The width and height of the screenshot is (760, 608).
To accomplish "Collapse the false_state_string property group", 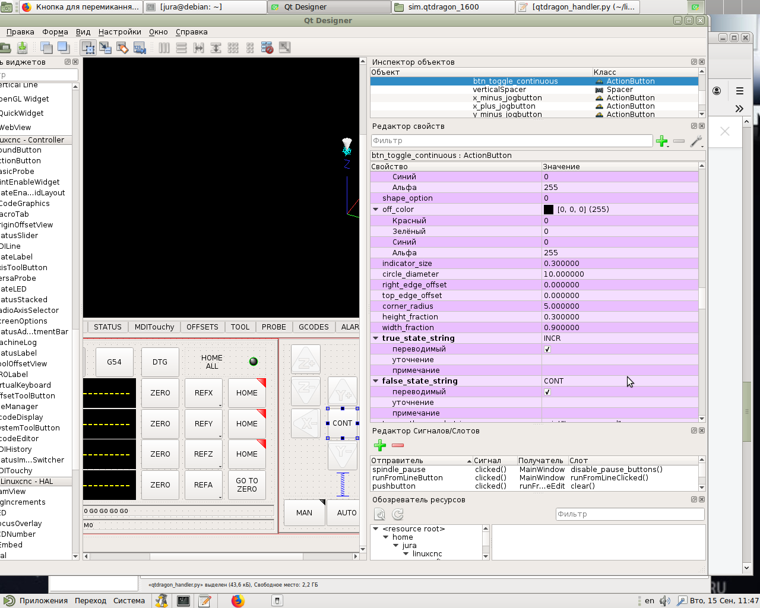I will [375, 381].
